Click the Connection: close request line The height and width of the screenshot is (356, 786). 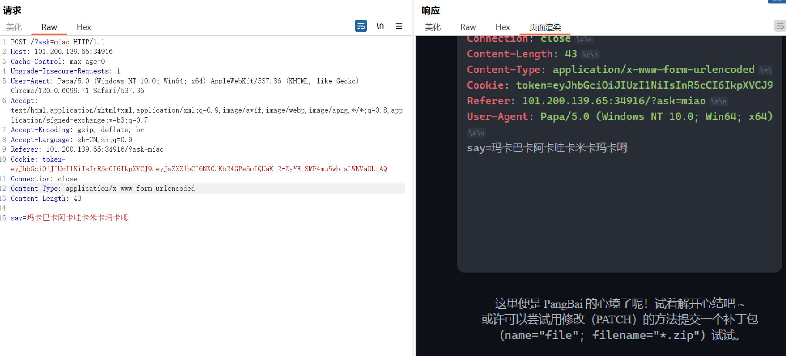44,179
